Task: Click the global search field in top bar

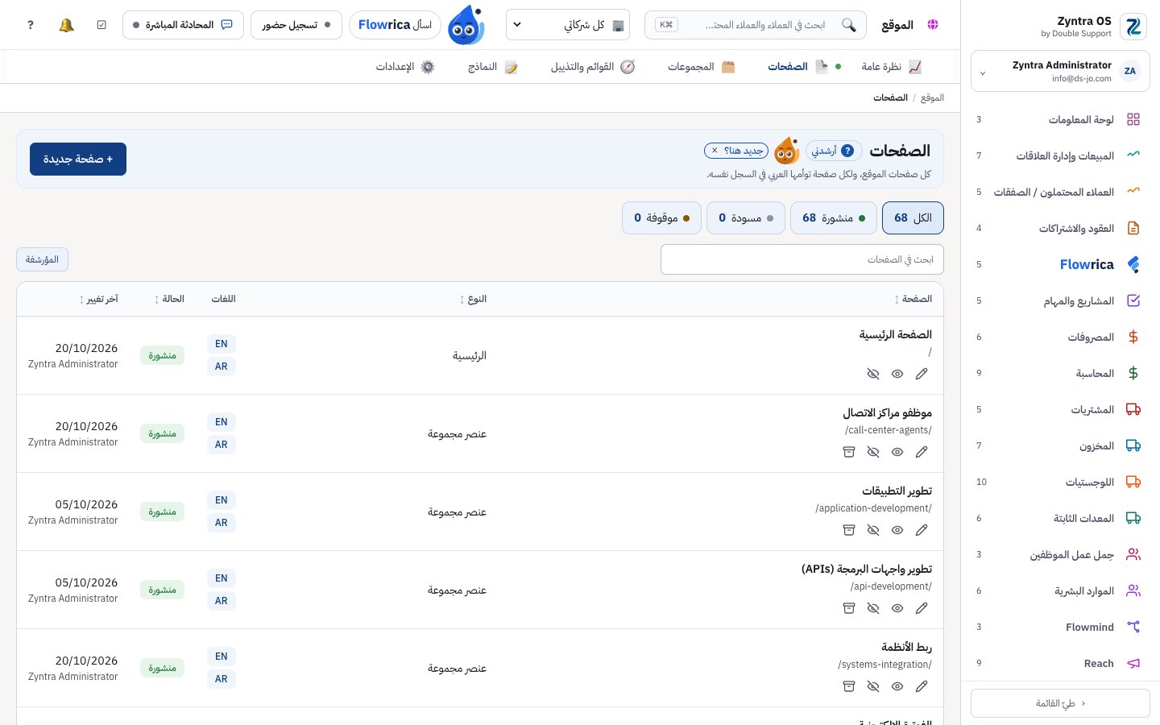Action: click(756, 25)
